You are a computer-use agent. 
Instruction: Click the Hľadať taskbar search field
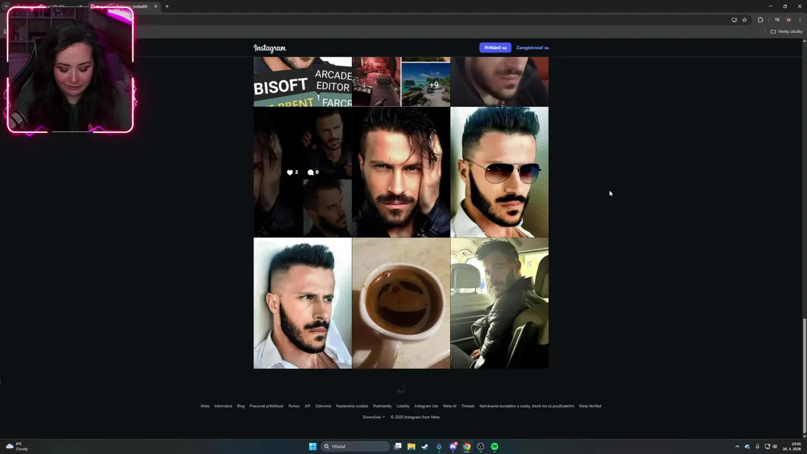(356, 446)
